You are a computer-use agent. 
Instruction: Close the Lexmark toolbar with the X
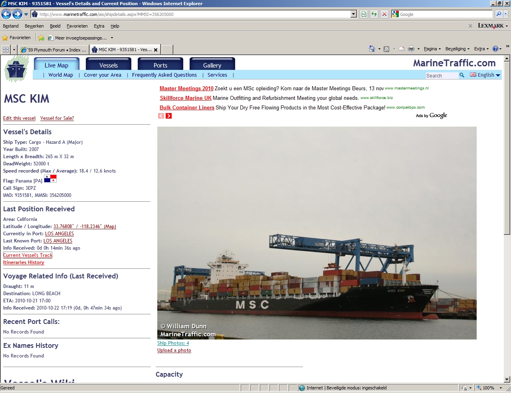470,26
